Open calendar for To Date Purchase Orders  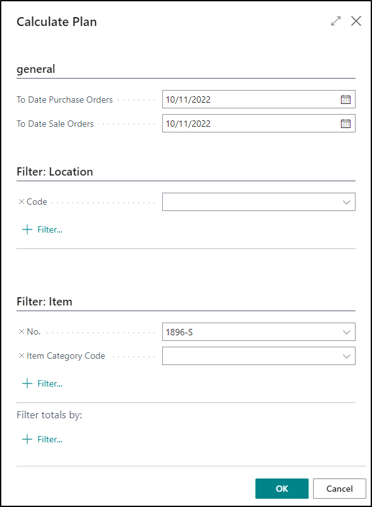345,99
